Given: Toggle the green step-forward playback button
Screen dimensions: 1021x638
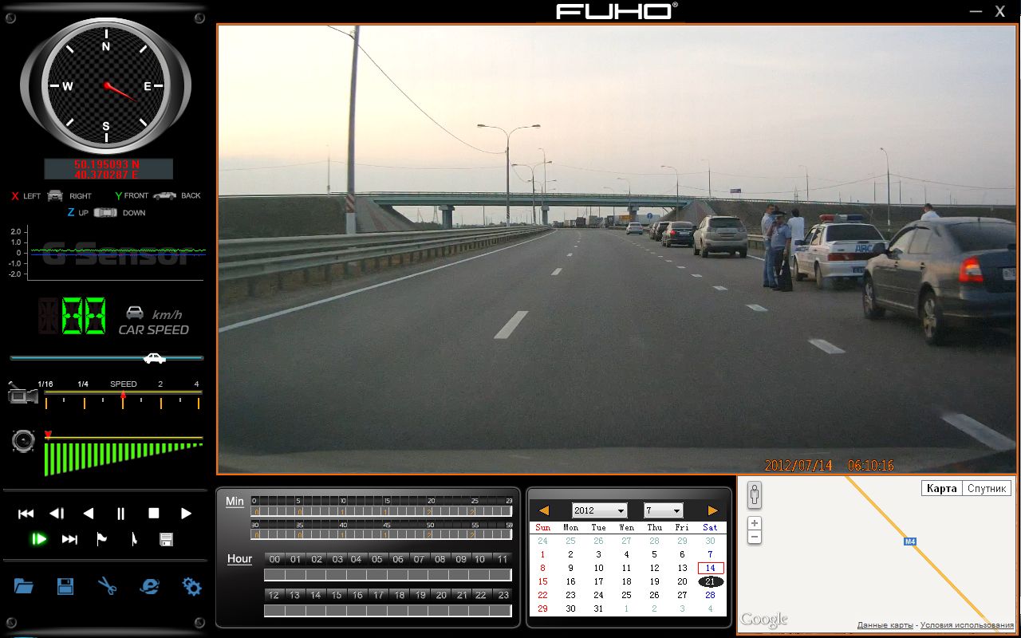Looking at the screenshot, I should pos(38,540).
